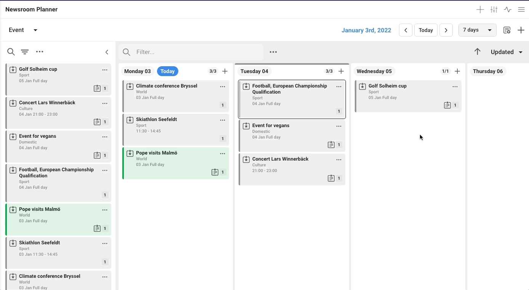Open the list view icon beside 7 days
529x290 pixels.
pos(507,30)
